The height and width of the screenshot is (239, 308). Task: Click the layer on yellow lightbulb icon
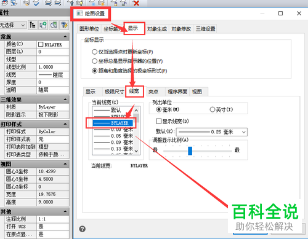click(x=80, y=2)
